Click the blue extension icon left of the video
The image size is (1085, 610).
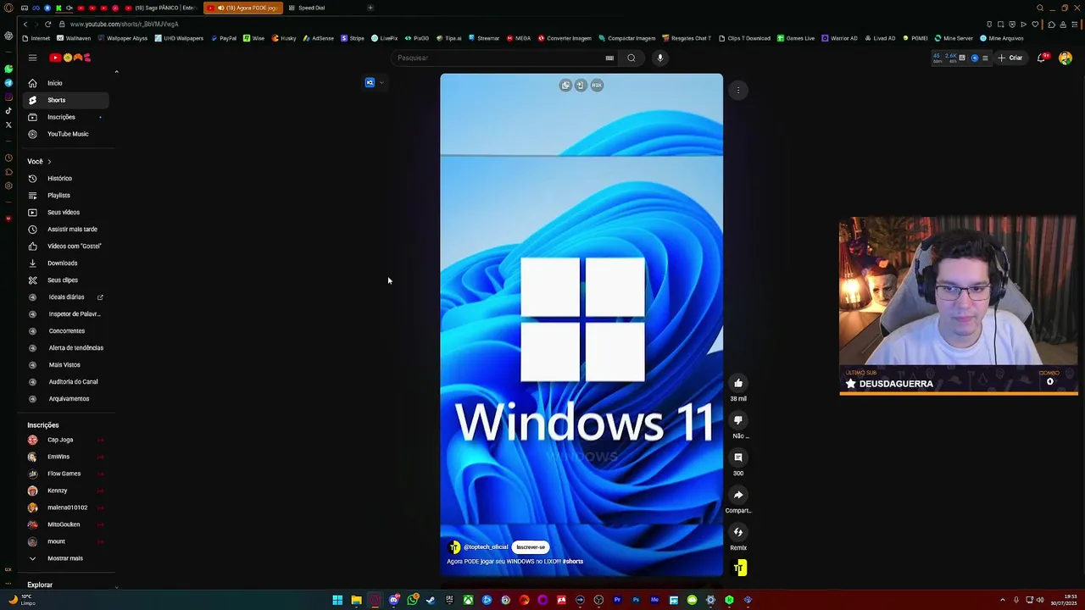pyautogui.click(x=370, y=83)
